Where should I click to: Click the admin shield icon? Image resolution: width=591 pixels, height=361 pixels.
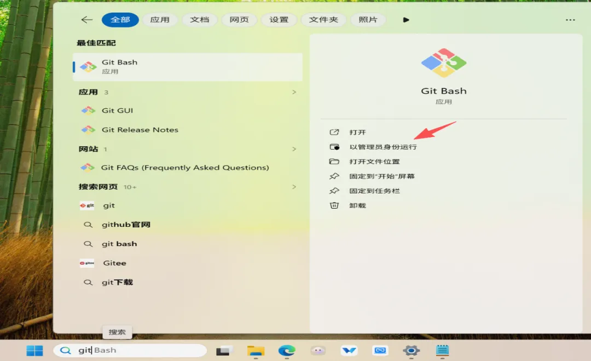tap(334, 147)
